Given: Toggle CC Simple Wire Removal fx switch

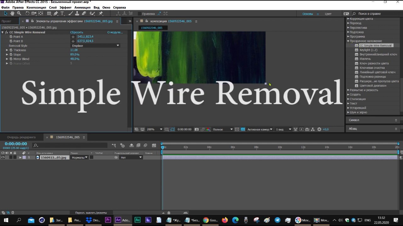Looking at the screenshot, I should (7, 32).
